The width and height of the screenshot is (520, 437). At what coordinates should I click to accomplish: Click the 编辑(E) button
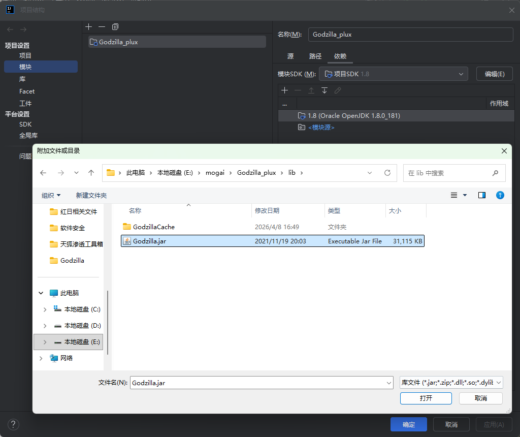pyautogui.click(x=495, y=74)
